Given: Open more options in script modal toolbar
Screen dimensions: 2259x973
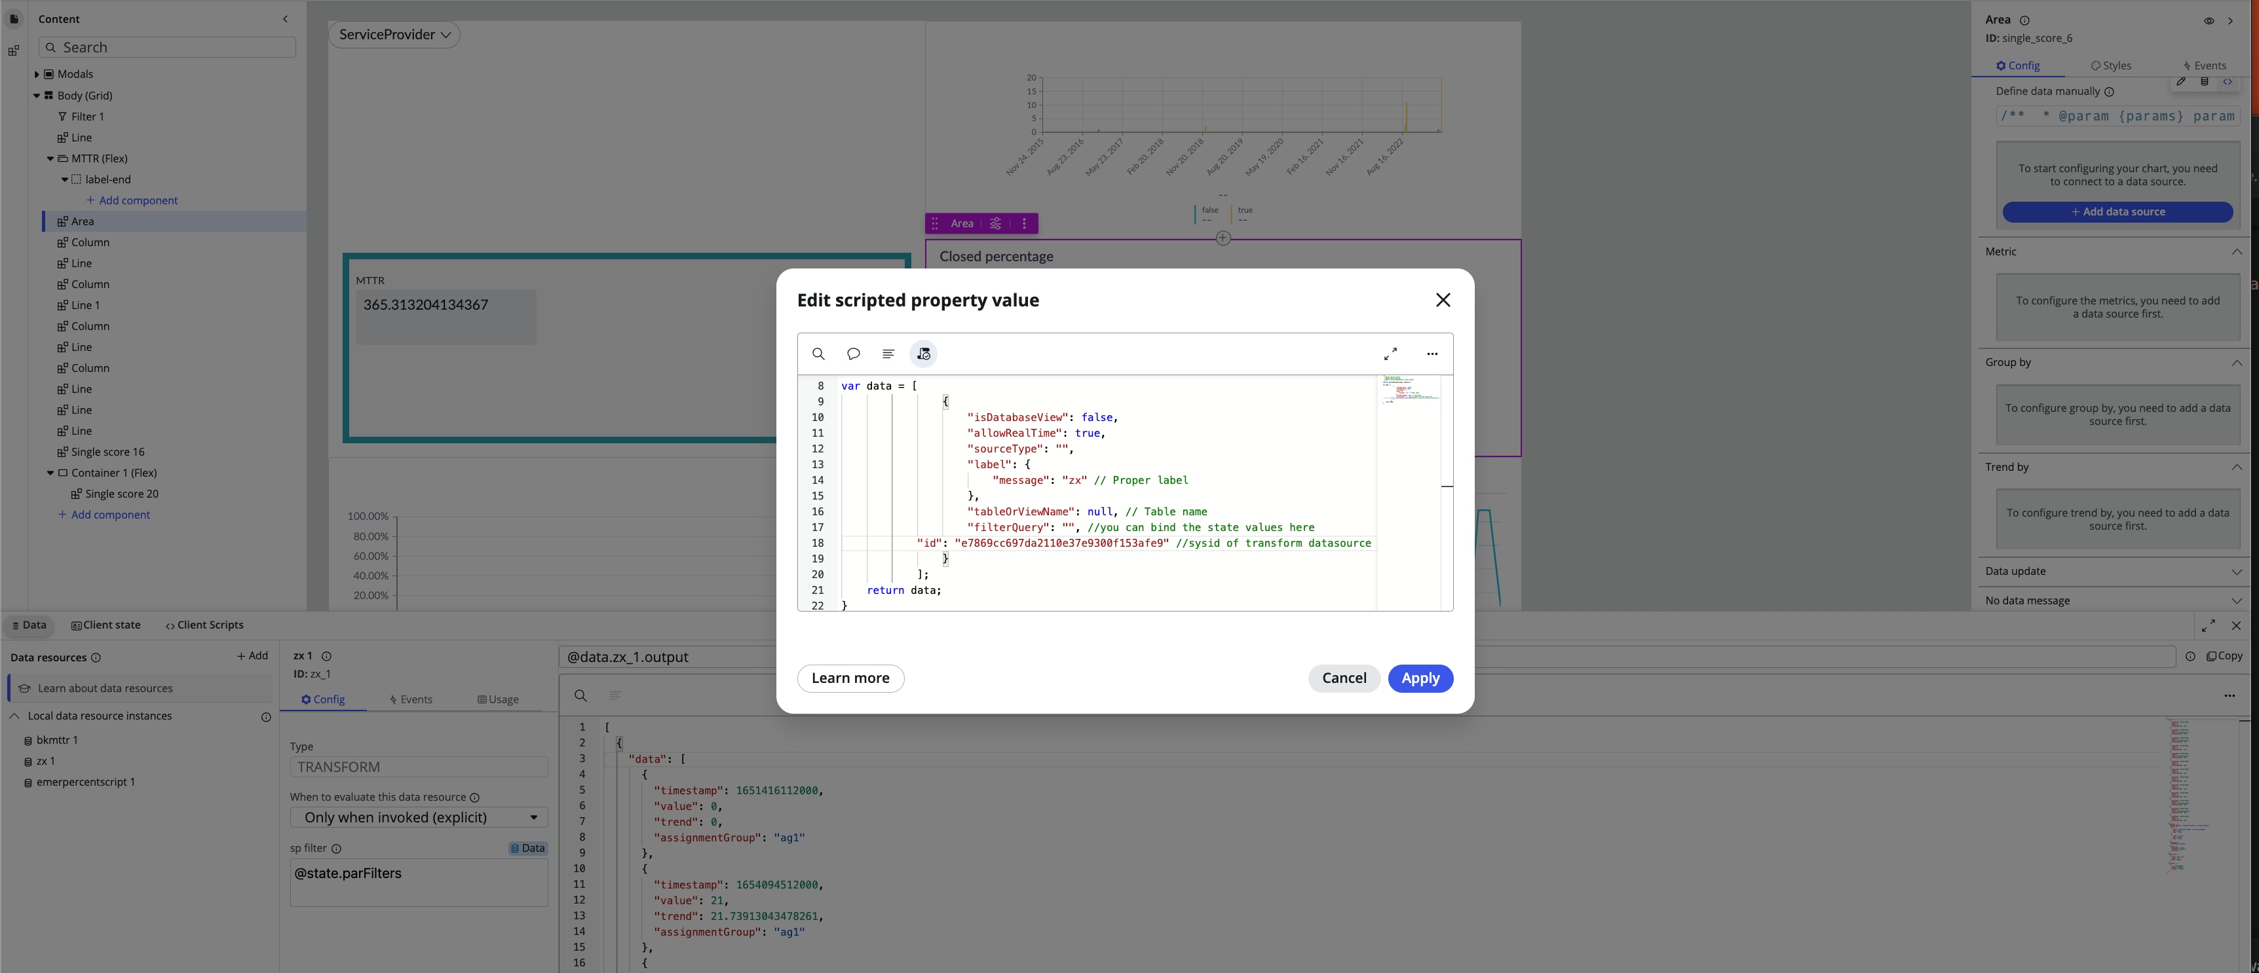Looking at the screenshot, I should pos(1432,354).
